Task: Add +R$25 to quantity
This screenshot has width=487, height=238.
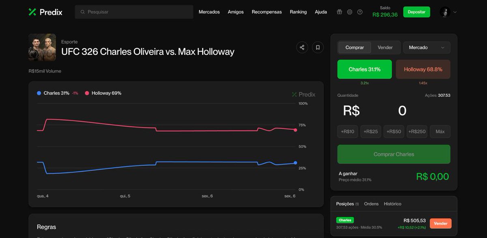Action: (371, 132)
